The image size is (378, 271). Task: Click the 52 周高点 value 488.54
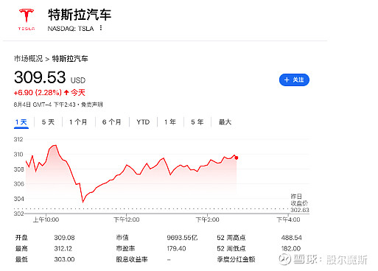click(x=292, y=238)
